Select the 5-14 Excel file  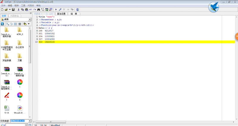7,110
